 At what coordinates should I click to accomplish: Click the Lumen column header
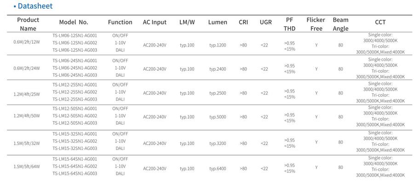(x=218, y=22)
